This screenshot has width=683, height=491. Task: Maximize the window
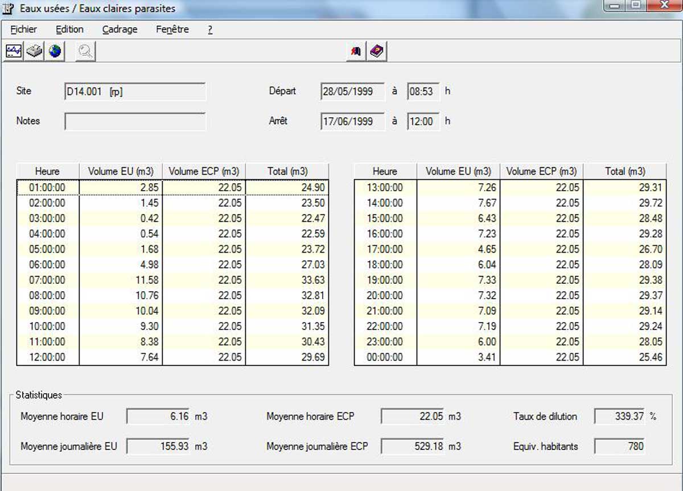[635, 5]
